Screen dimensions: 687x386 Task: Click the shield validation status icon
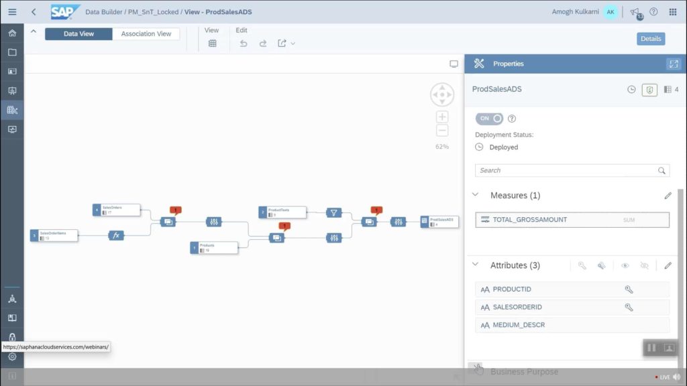coord(649,90)
